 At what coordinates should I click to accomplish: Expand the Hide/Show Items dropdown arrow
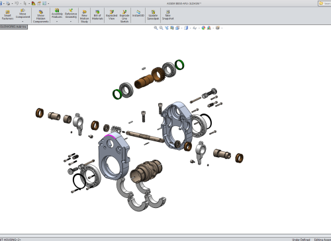click(x=199, y=28)
